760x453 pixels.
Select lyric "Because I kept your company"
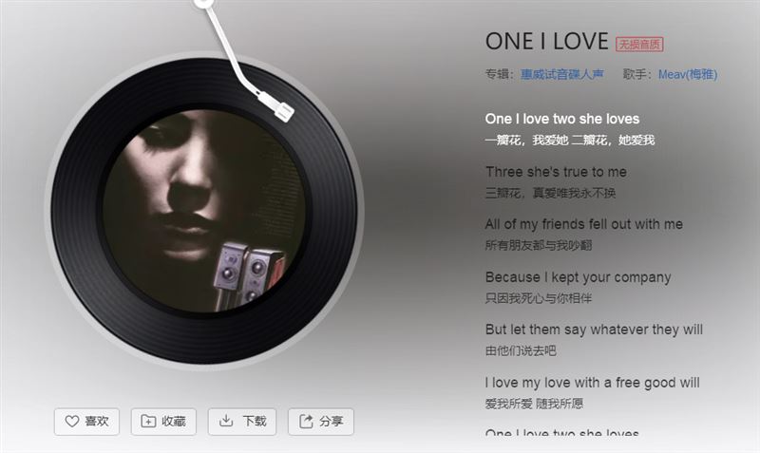[x=578, y=277]
